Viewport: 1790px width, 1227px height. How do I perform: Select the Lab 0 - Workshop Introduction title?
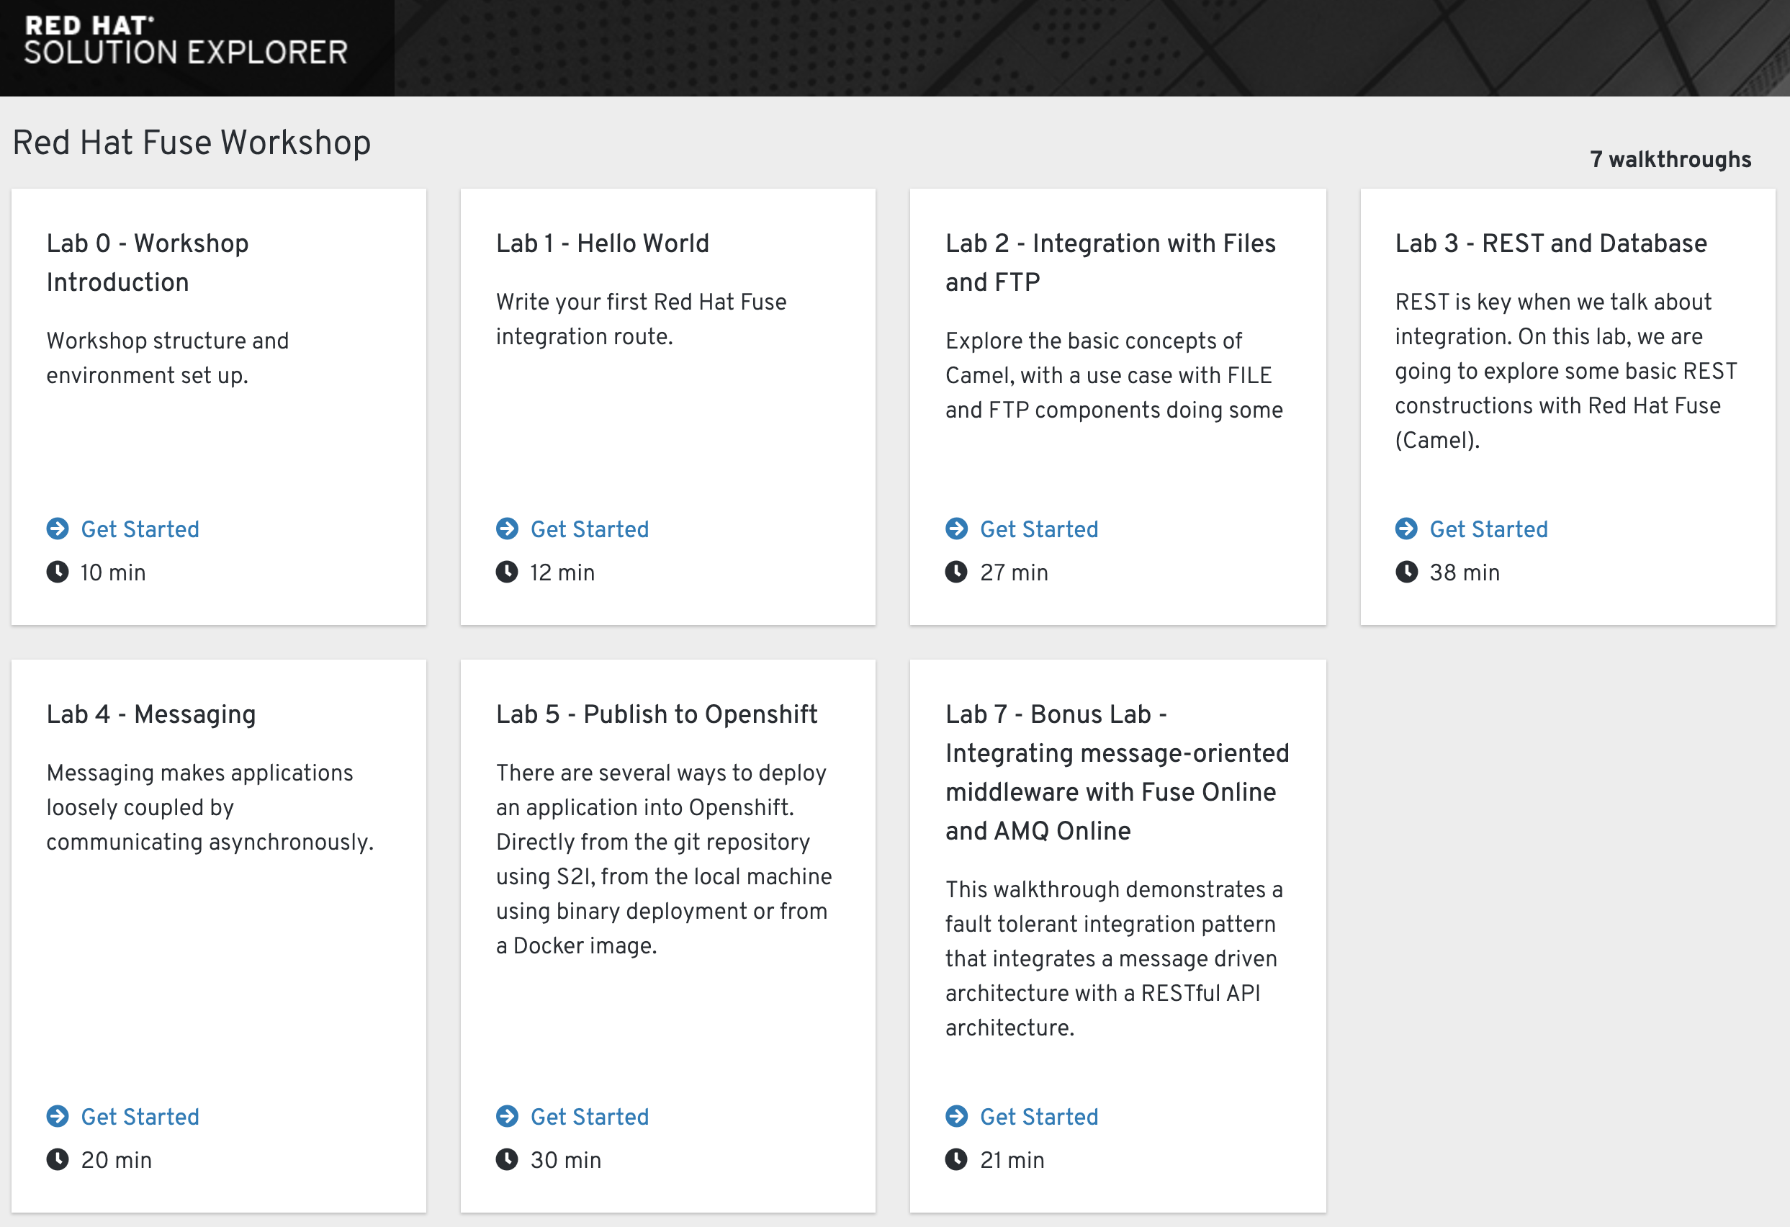pyautogui.click(x=147, y=263)
